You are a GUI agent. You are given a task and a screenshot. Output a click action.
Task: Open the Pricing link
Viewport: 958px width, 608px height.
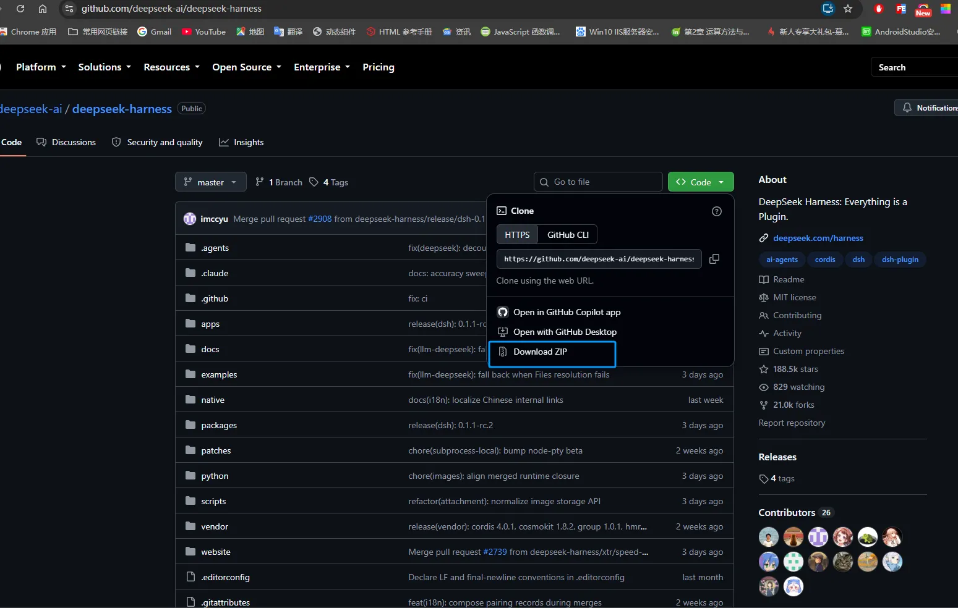[x=378, y=67]
